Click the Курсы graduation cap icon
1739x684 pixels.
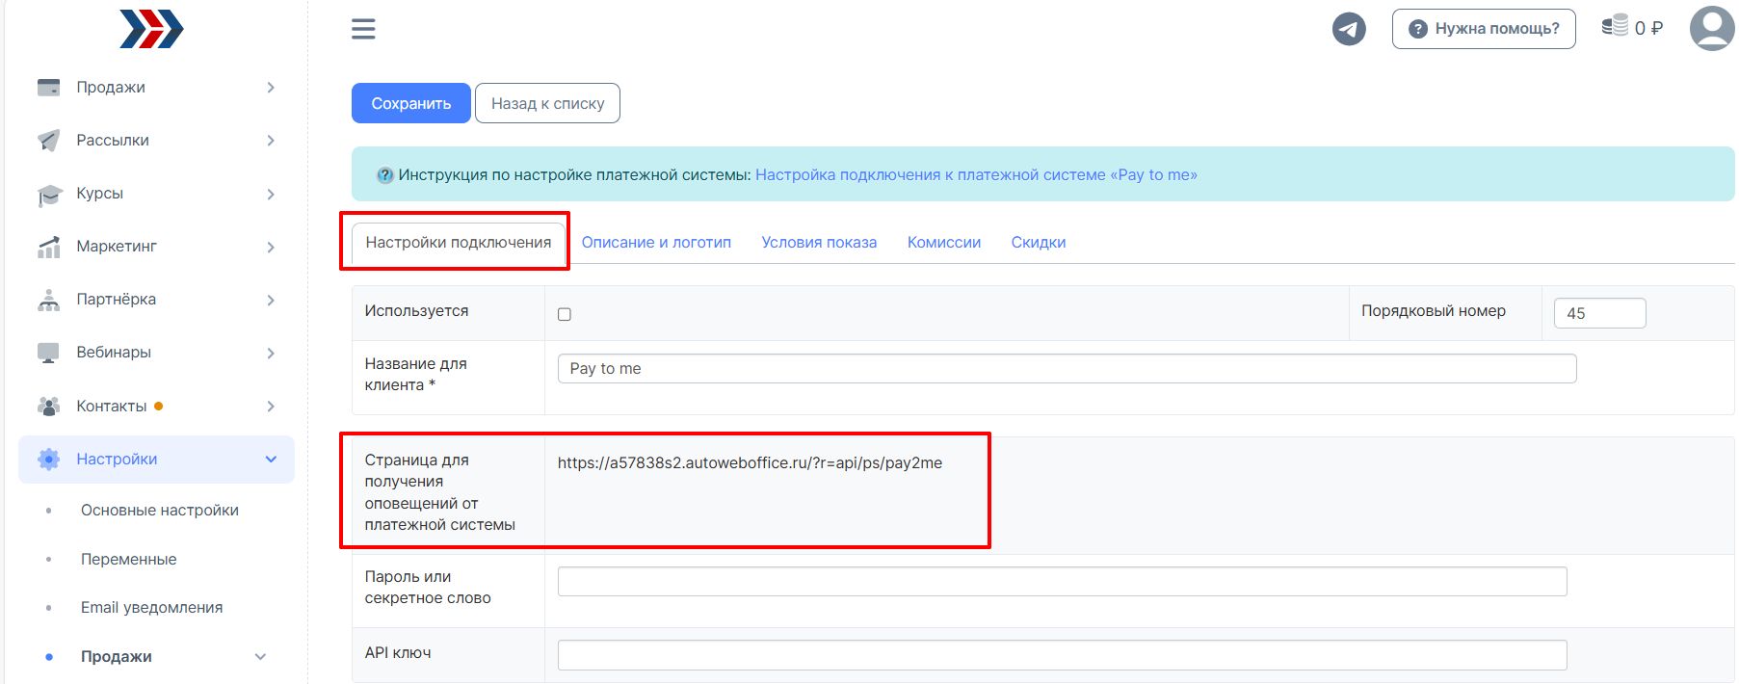pos(49,195)
